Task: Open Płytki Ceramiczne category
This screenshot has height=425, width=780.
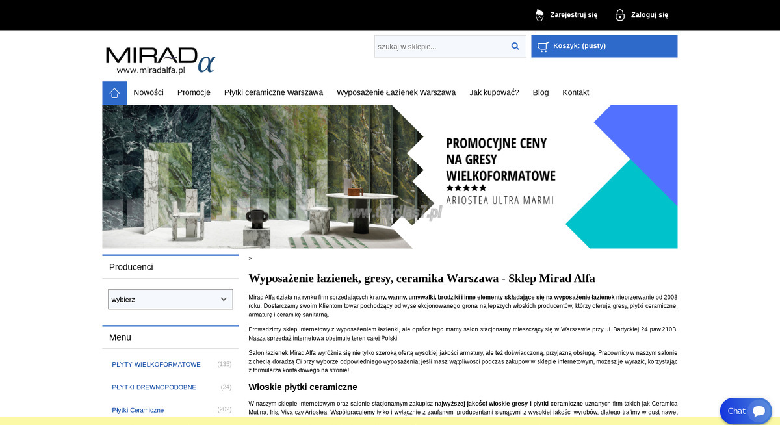Action: pos(138,410)
